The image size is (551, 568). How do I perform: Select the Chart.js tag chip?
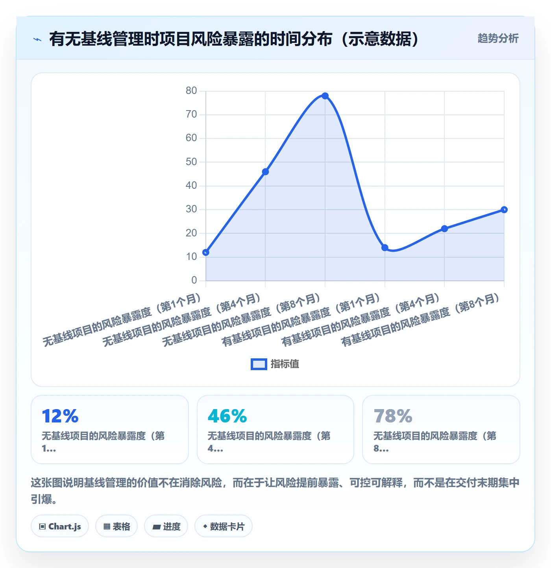60,526
